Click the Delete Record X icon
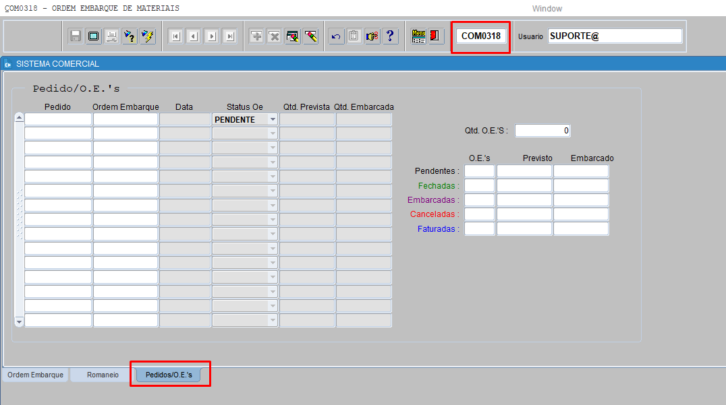 pyautogui.click(x=275, y=36)
